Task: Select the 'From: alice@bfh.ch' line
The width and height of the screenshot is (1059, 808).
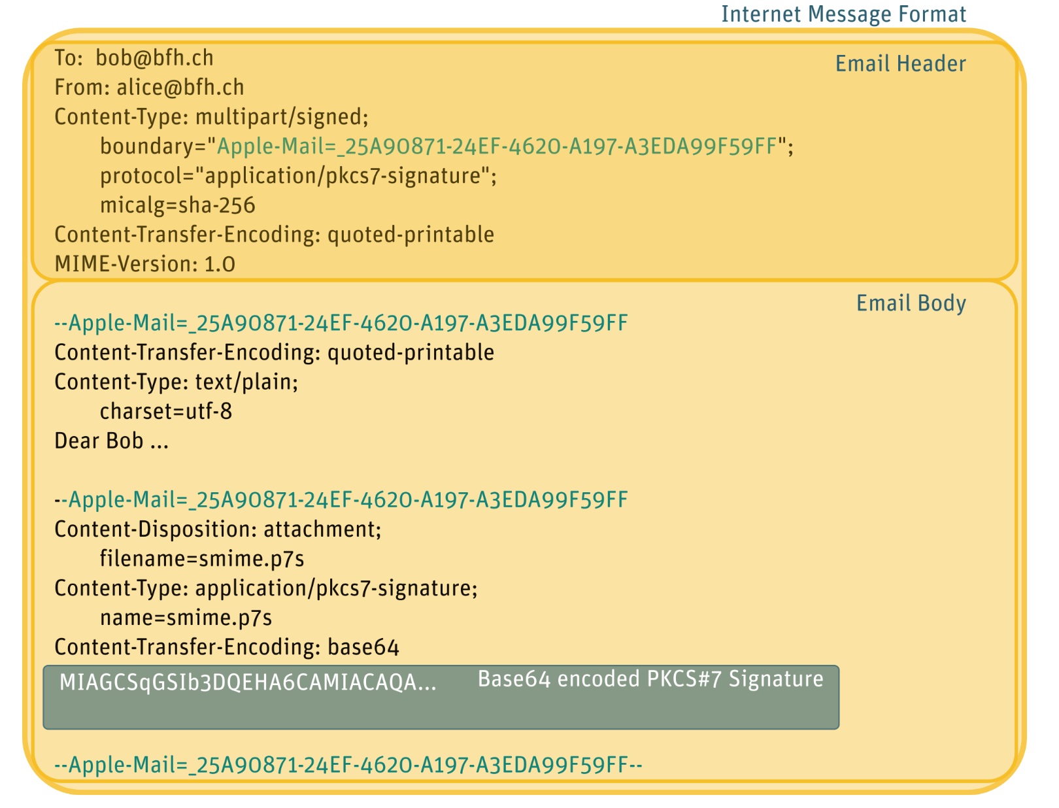Action: pyautogui.click(x=149, y=88)
